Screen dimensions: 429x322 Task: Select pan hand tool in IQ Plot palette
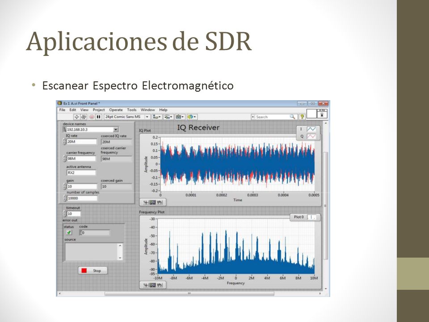tap(160, 202)
